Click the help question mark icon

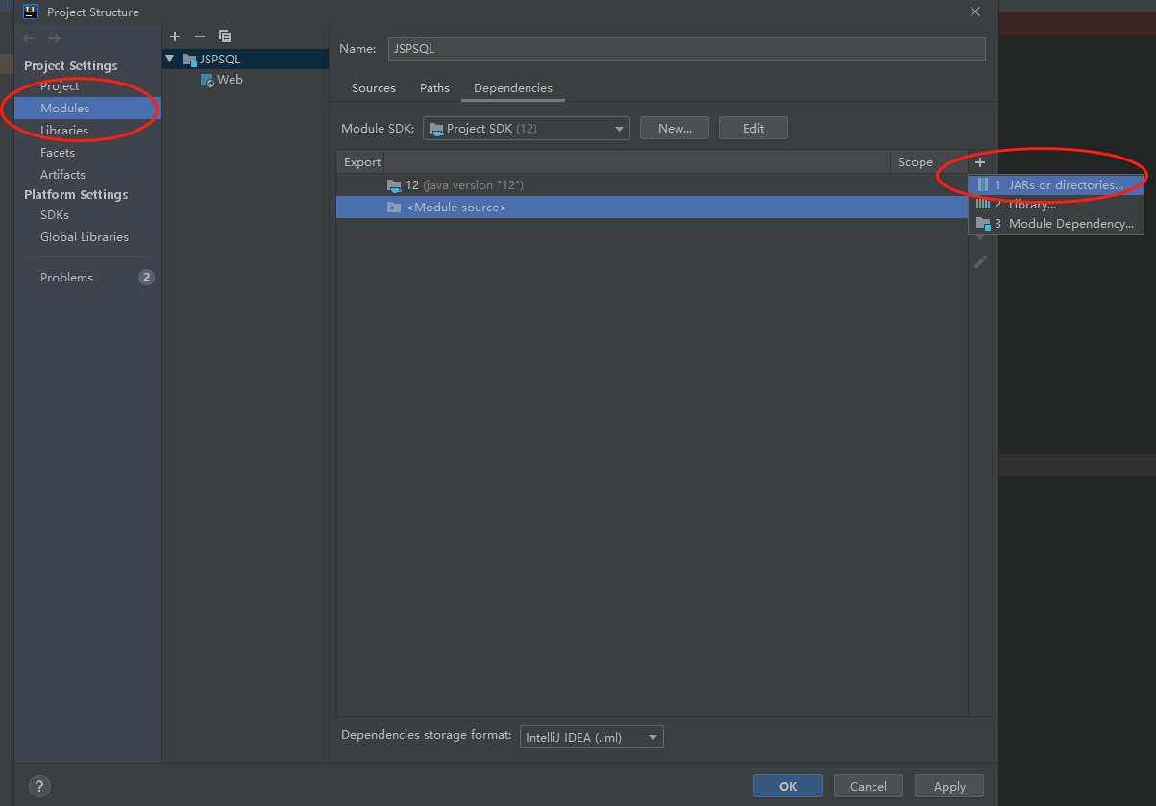point(39,786)
